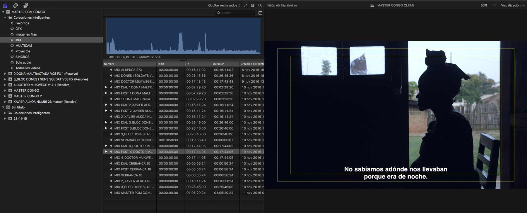Expand the 28-11-16 event

click(x=5, y=118)
